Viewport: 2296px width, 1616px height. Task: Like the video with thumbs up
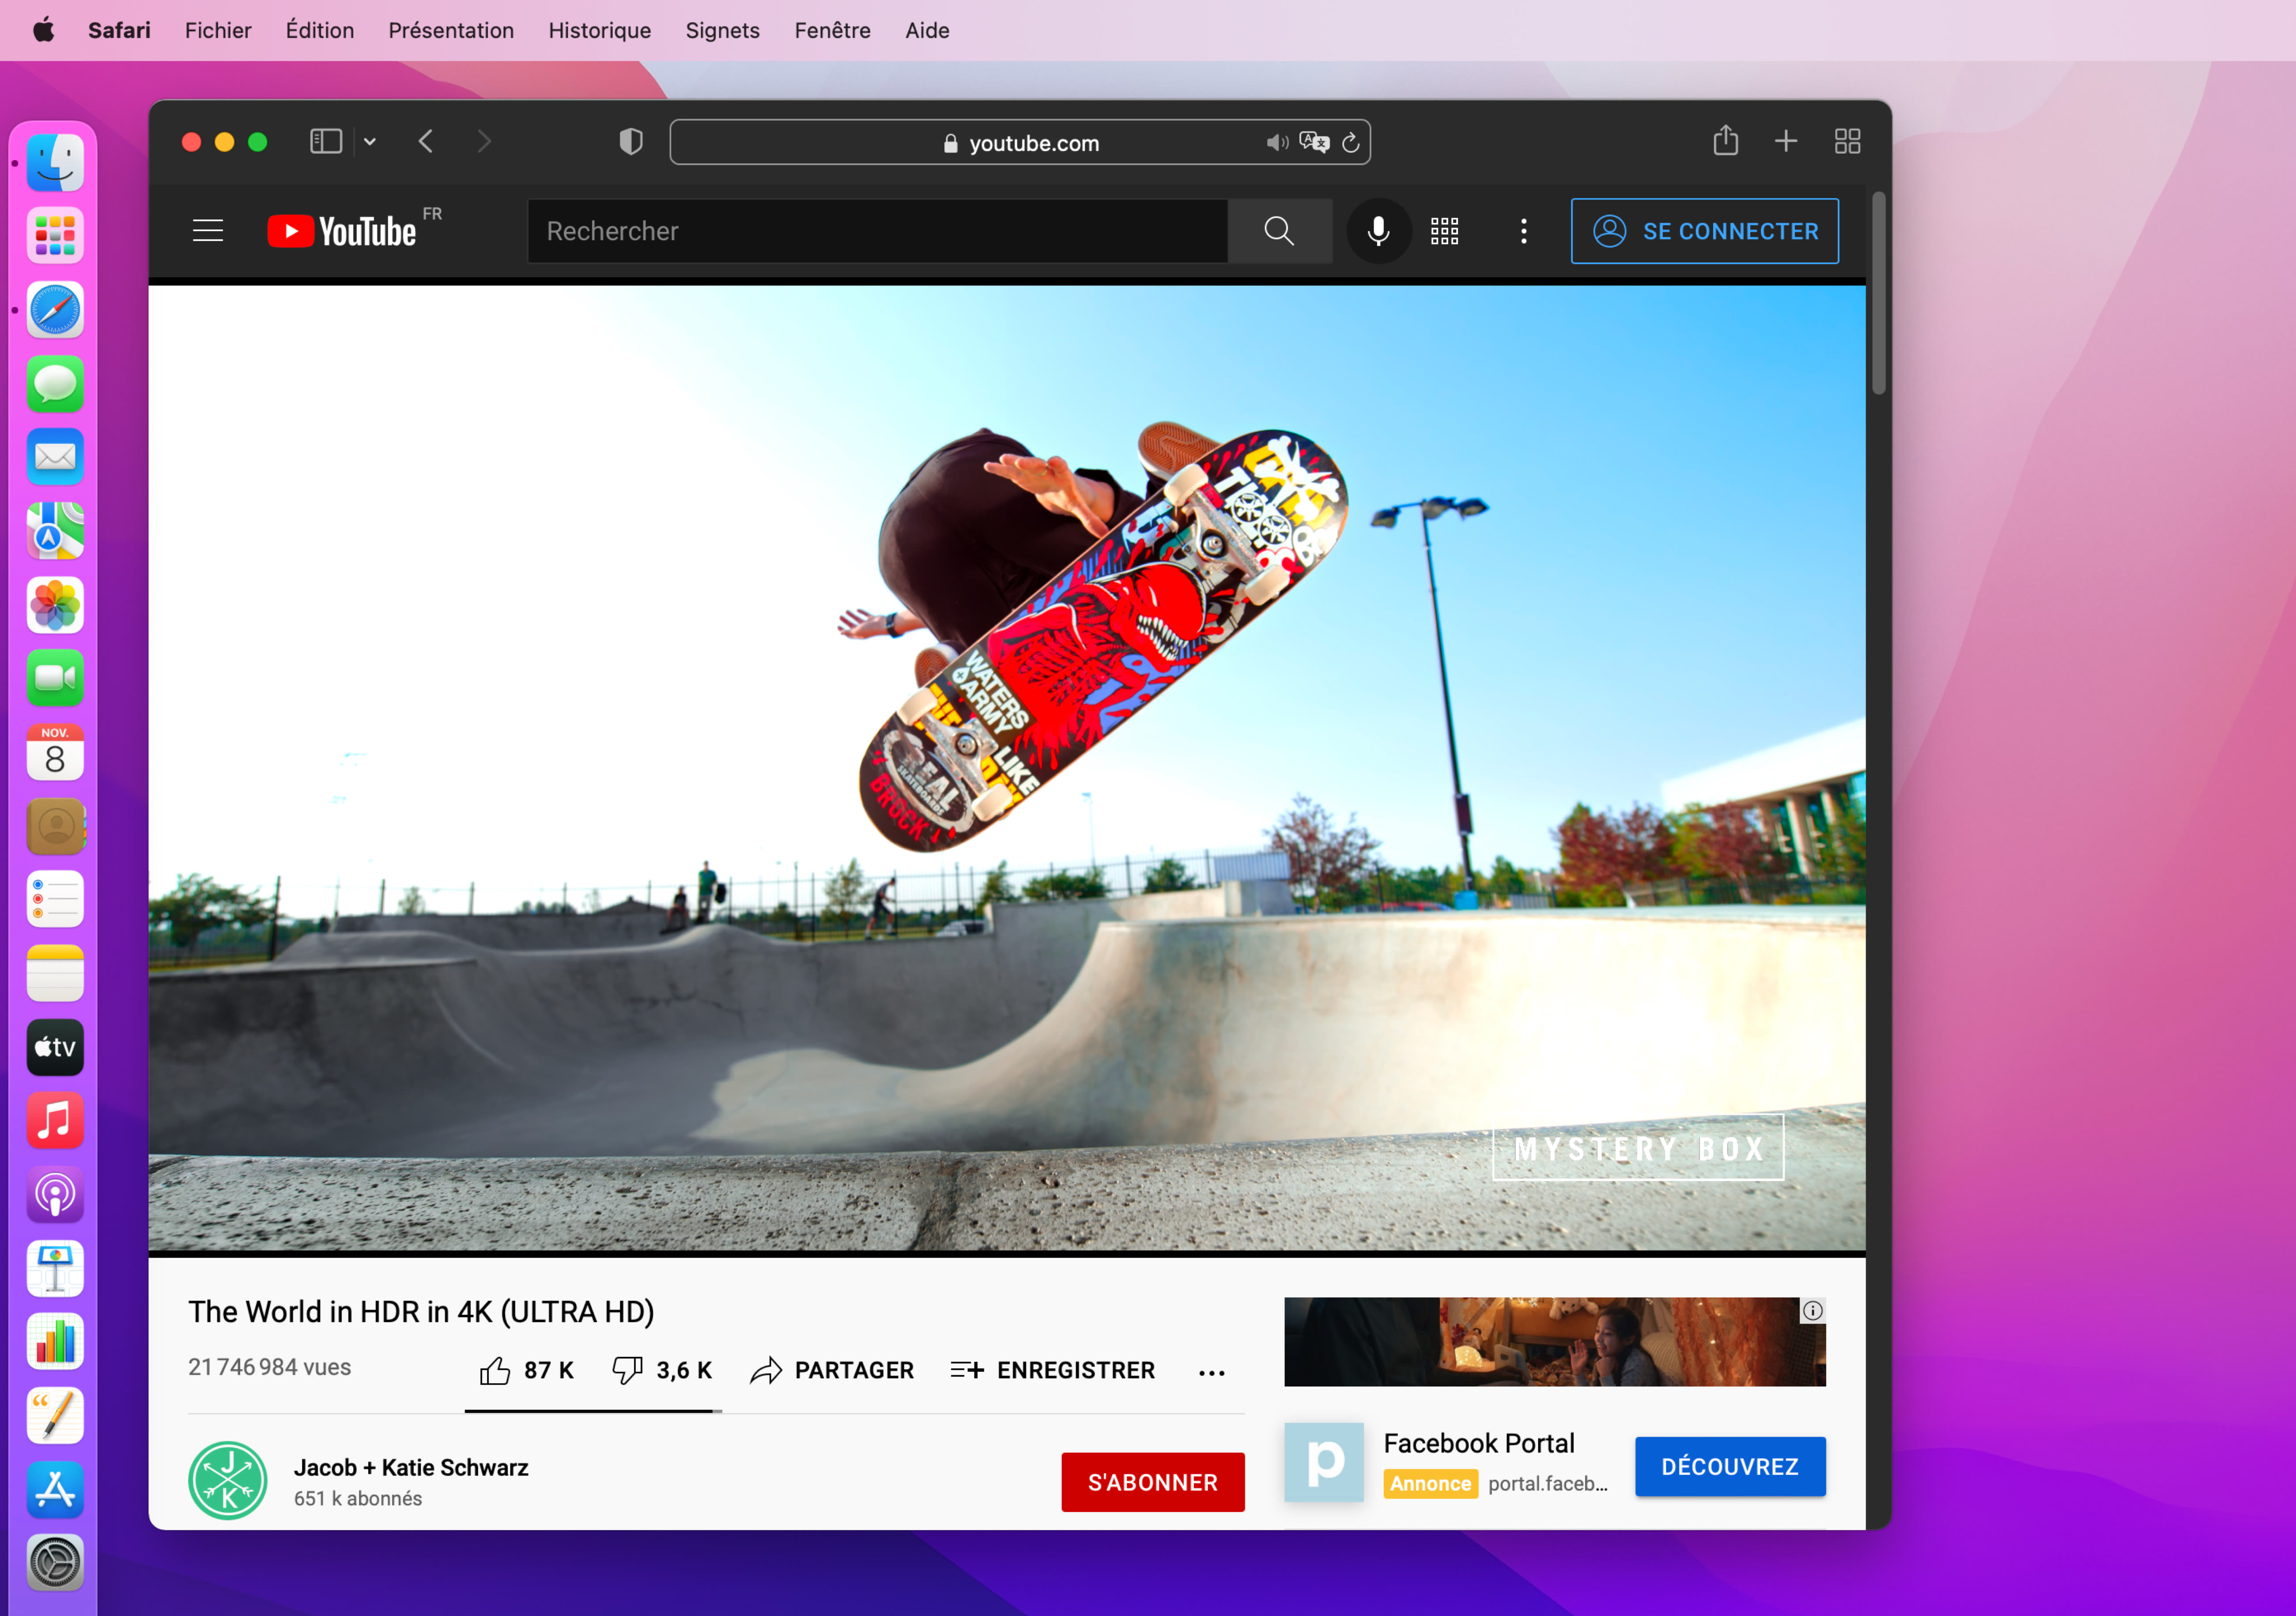pos(495,1370)
